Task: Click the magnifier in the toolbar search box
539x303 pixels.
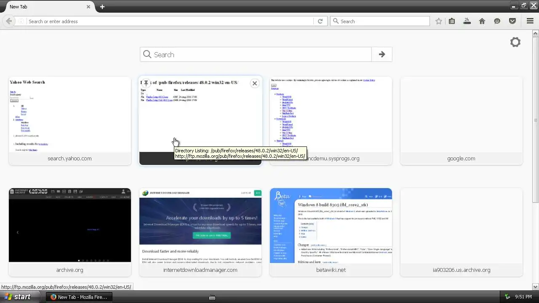Action: [336, 21]
